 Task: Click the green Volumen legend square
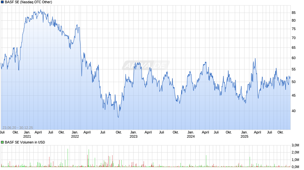2,142
